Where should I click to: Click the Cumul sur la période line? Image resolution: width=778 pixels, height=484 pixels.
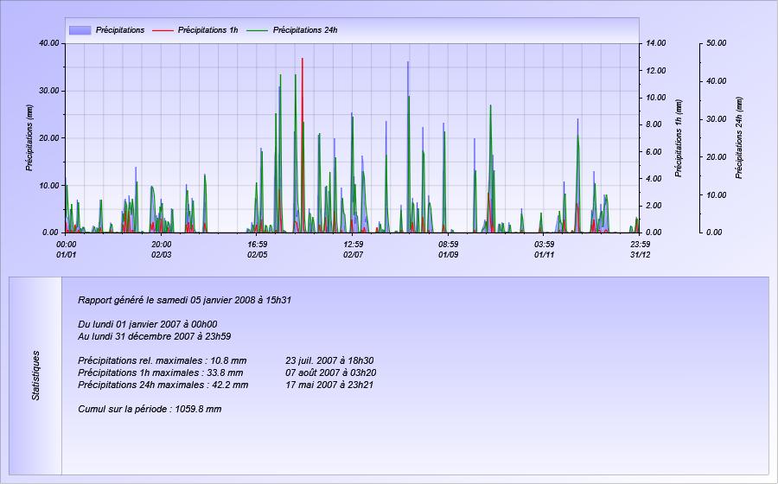pyautogui.click(x=150, y=409)
